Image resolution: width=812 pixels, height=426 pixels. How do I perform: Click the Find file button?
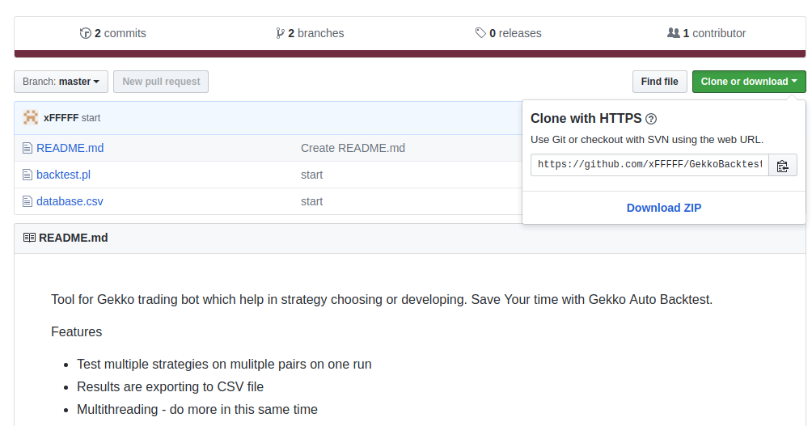point(659,82)
